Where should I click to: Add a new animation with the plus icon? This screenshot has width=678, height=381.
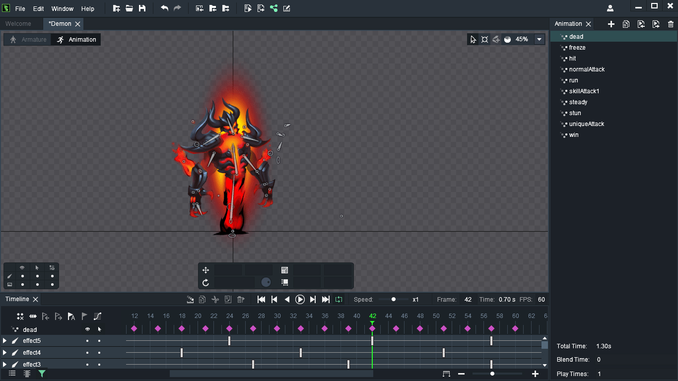(x=611, y=24)
